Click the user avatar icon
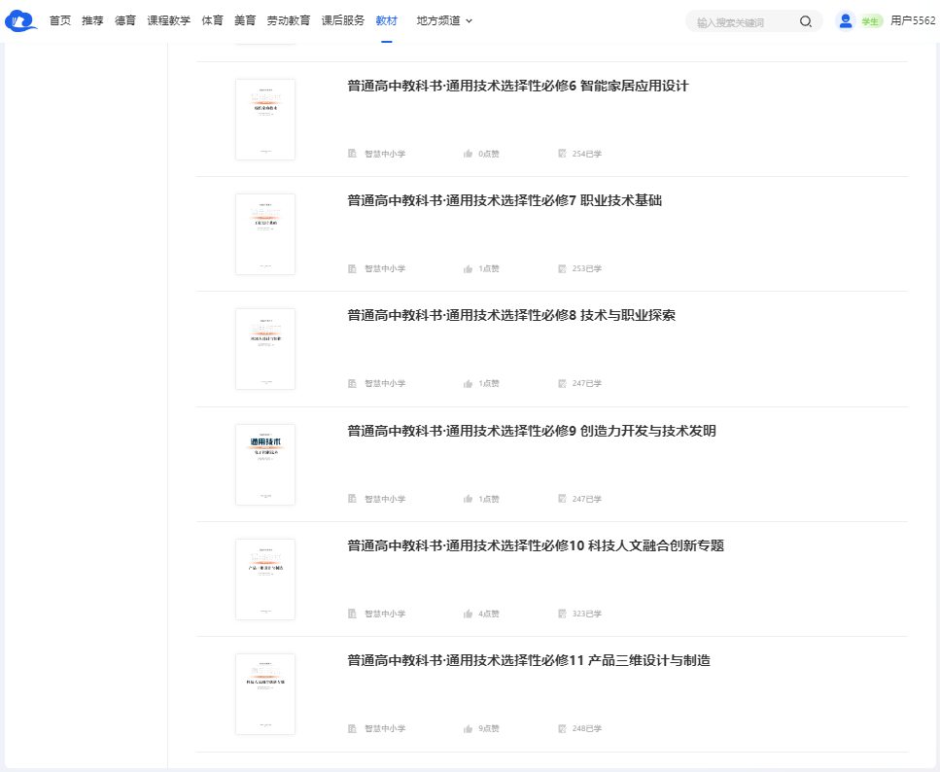The height and width of the screenshot is (772, 940). (x=845, y=20)
